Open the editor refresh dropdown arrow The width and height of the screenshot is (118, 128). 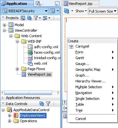pos(72,11)
